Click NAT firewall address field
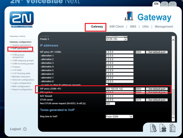The width and height of the screenshot is (183, 138). (x=119, y=96)
